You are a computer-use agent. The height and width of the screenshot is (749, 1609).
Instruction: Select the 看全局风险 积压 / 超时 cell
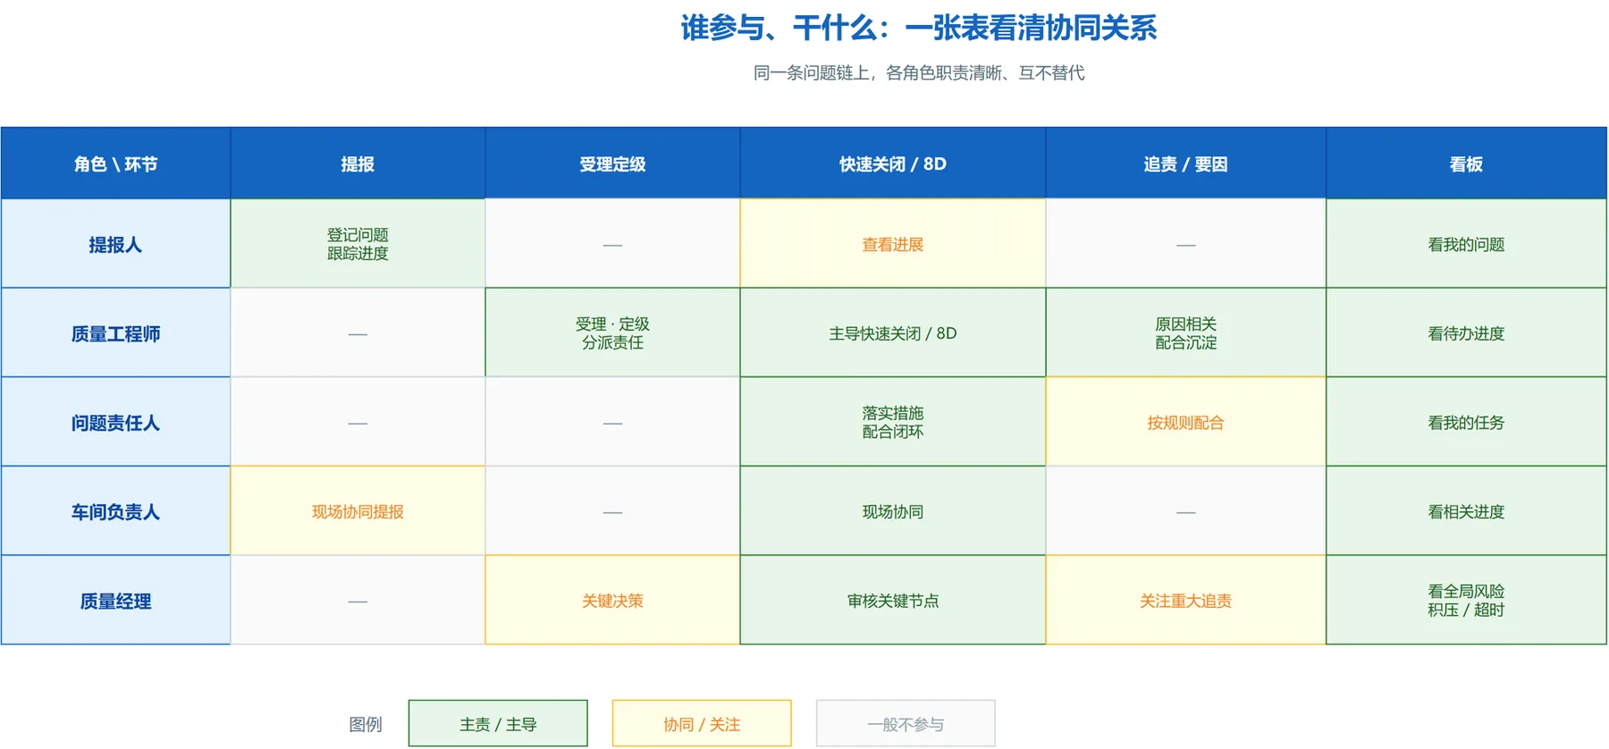[1466, 601]
